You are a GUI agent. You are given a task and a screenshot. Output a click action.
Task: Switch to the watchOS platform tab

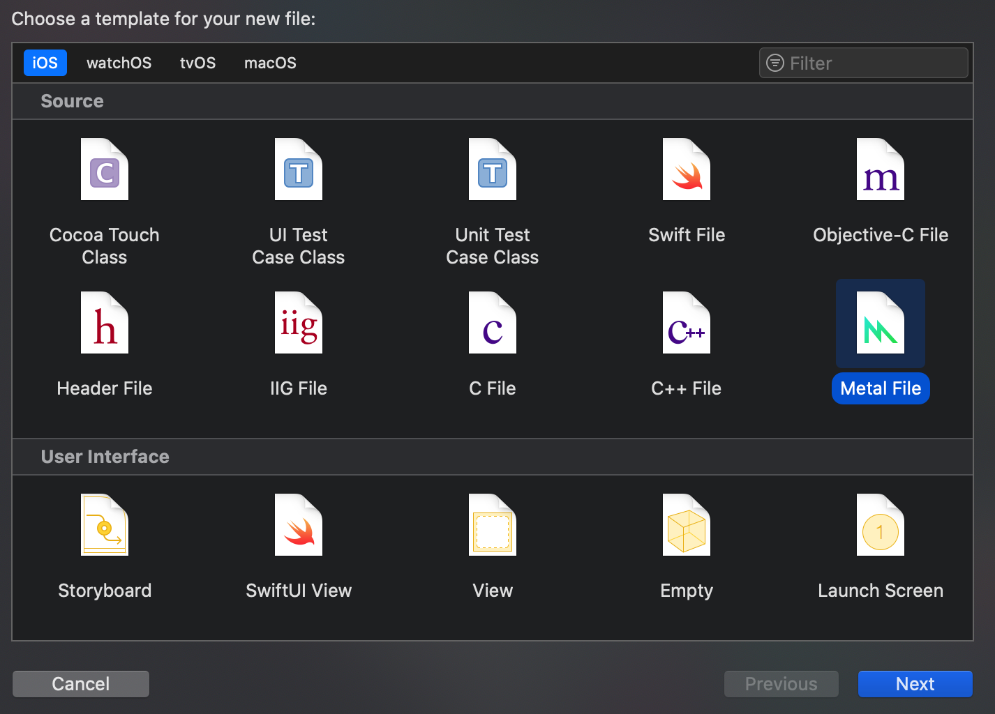[119, 63]
